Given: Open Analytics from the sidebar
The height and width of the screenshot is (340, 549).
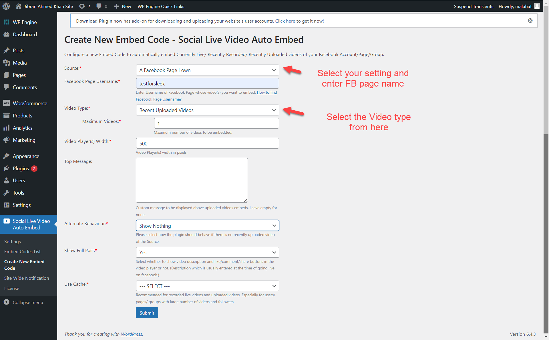Looking at the screenshot, I should tap(22, 128).
